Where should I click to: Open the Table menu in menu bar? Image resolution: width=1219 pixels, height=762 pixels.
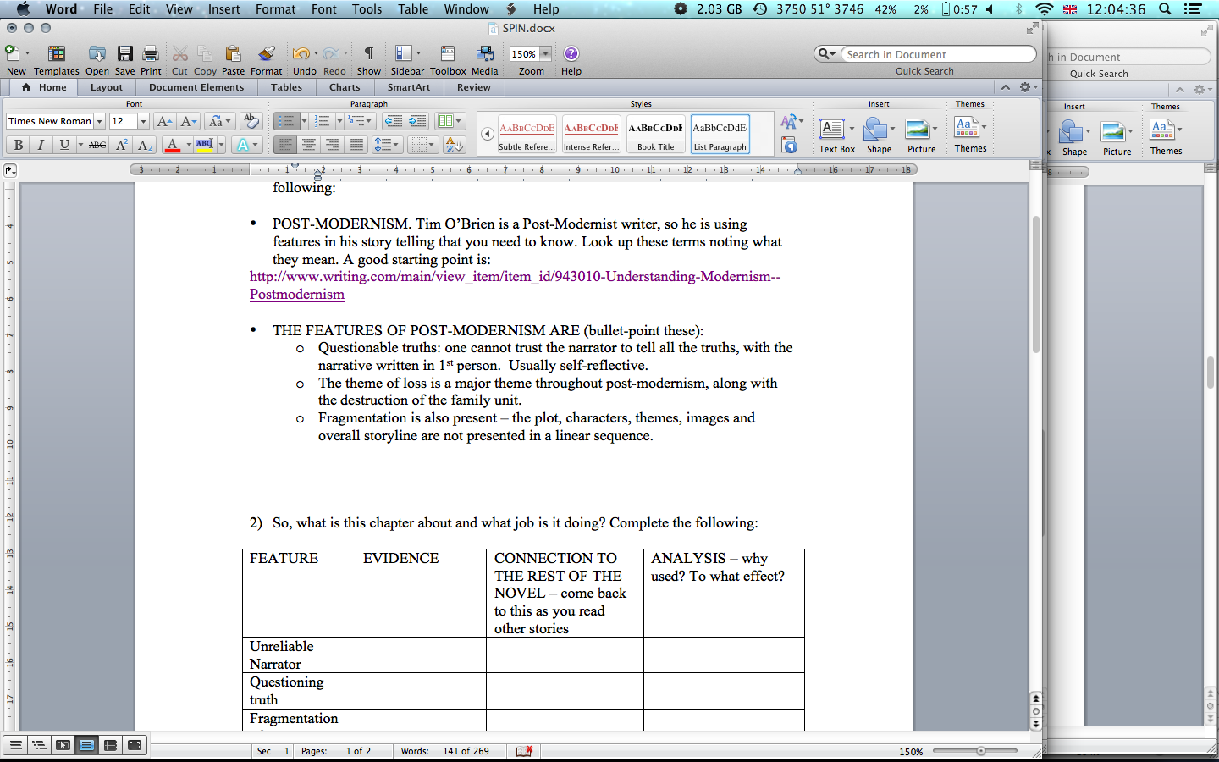point(413,9)
